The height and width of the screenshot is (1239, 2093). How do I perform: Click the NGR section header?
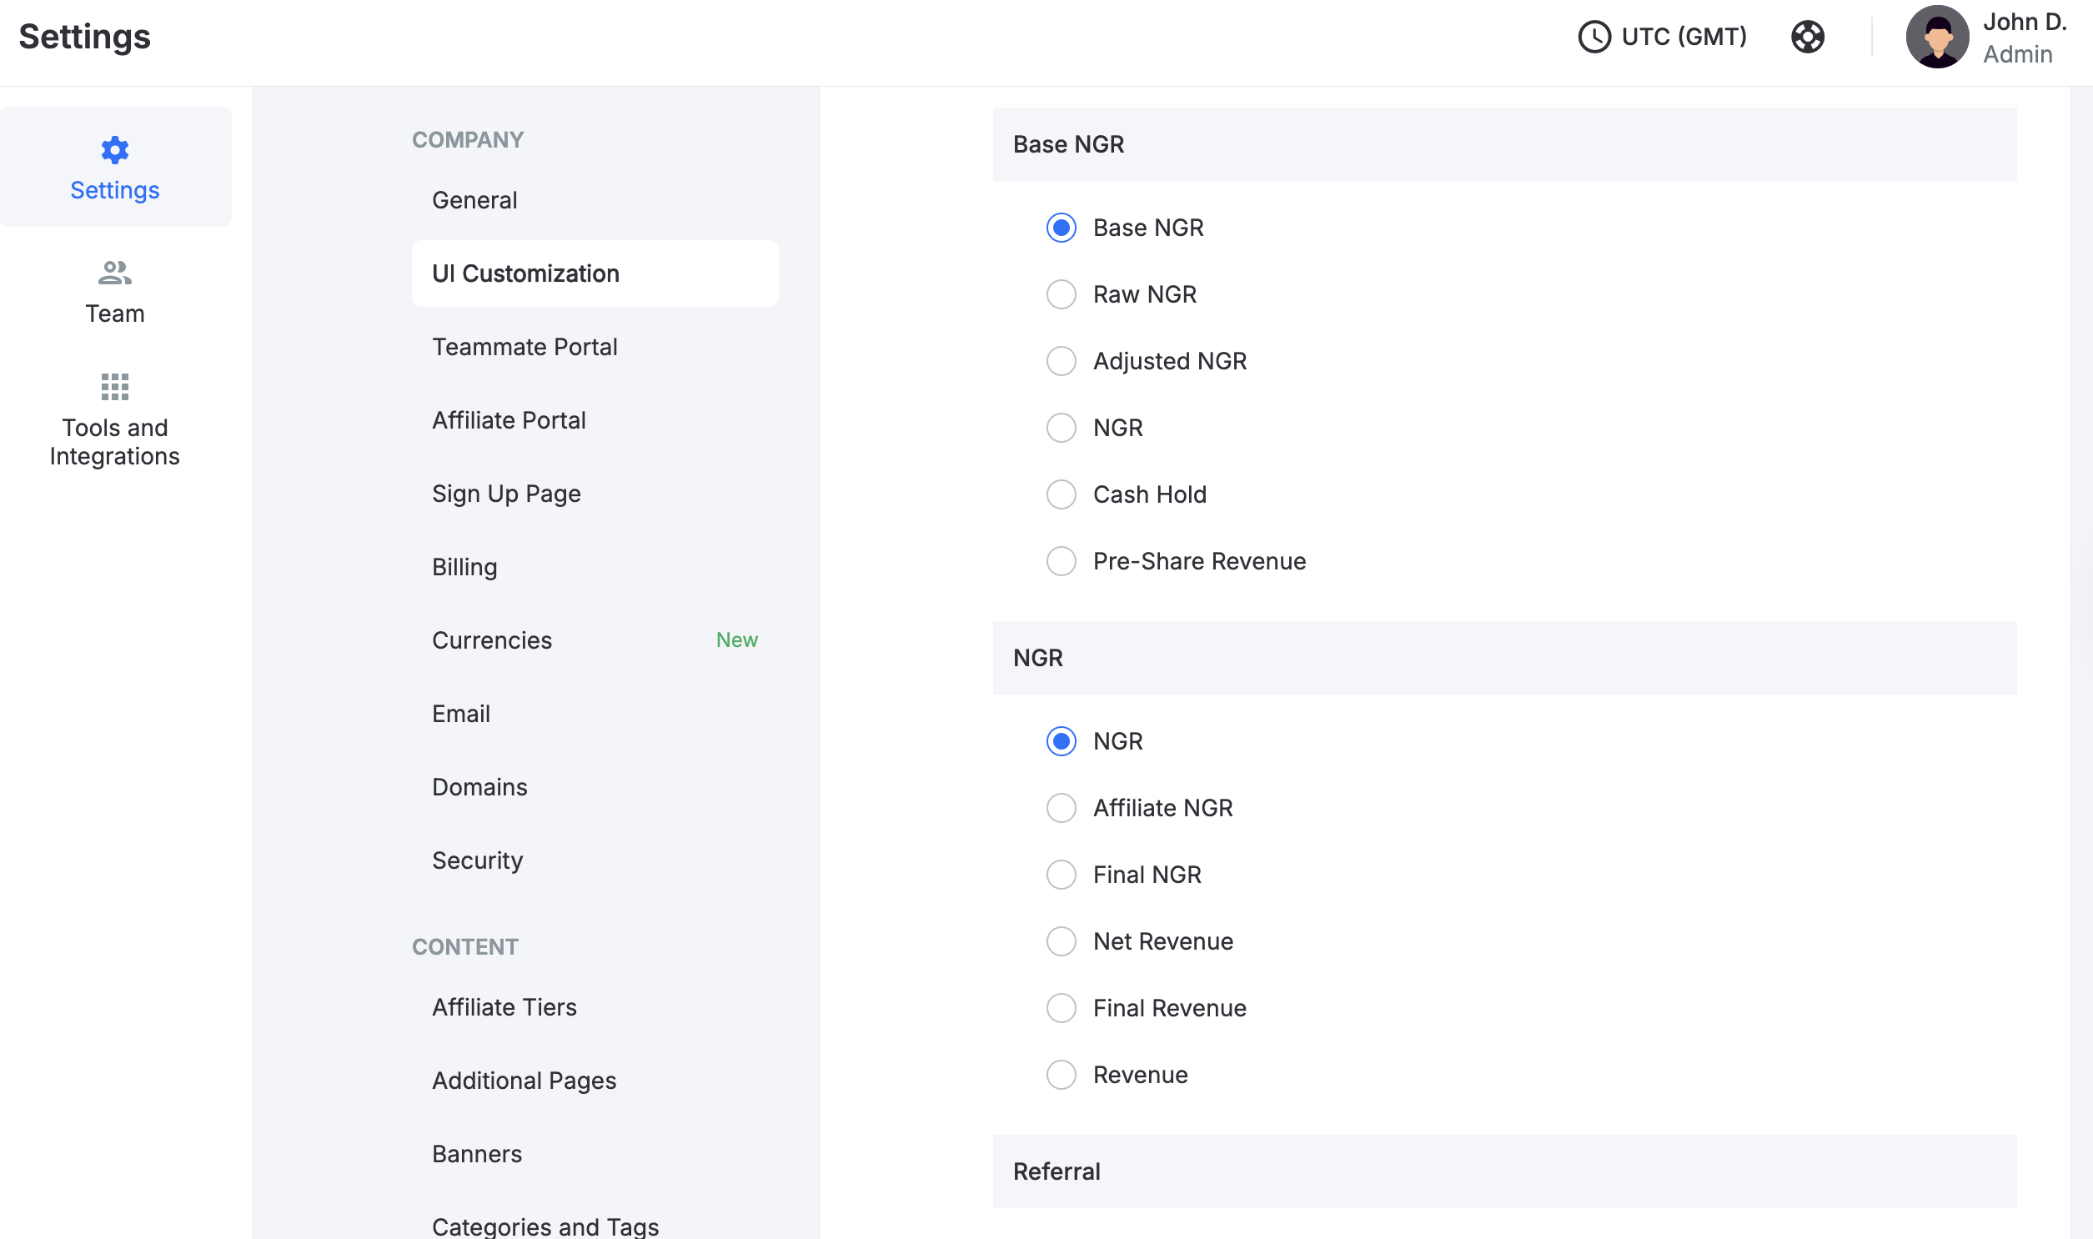1504,658
